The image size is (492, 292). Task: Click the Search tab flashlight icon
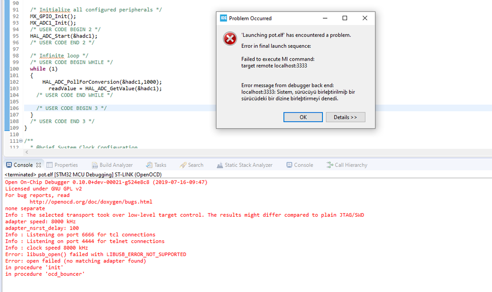pyautogui.click(x=183, y=165)
